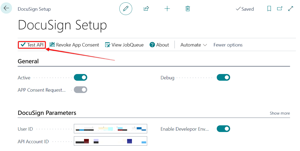
Task: Delete record using trash can icon
Action: coord(188,9)
